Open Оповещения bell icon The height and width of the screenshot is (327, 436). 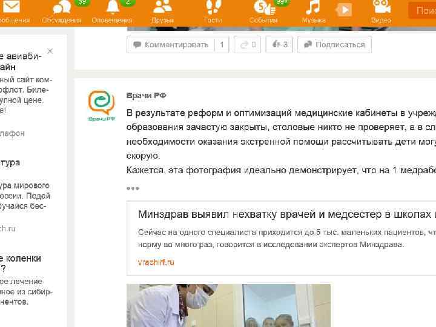click(x=113, y=7)
